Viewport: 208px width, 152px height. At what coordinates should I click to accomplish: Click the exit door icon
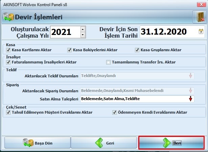coord(200,17)
